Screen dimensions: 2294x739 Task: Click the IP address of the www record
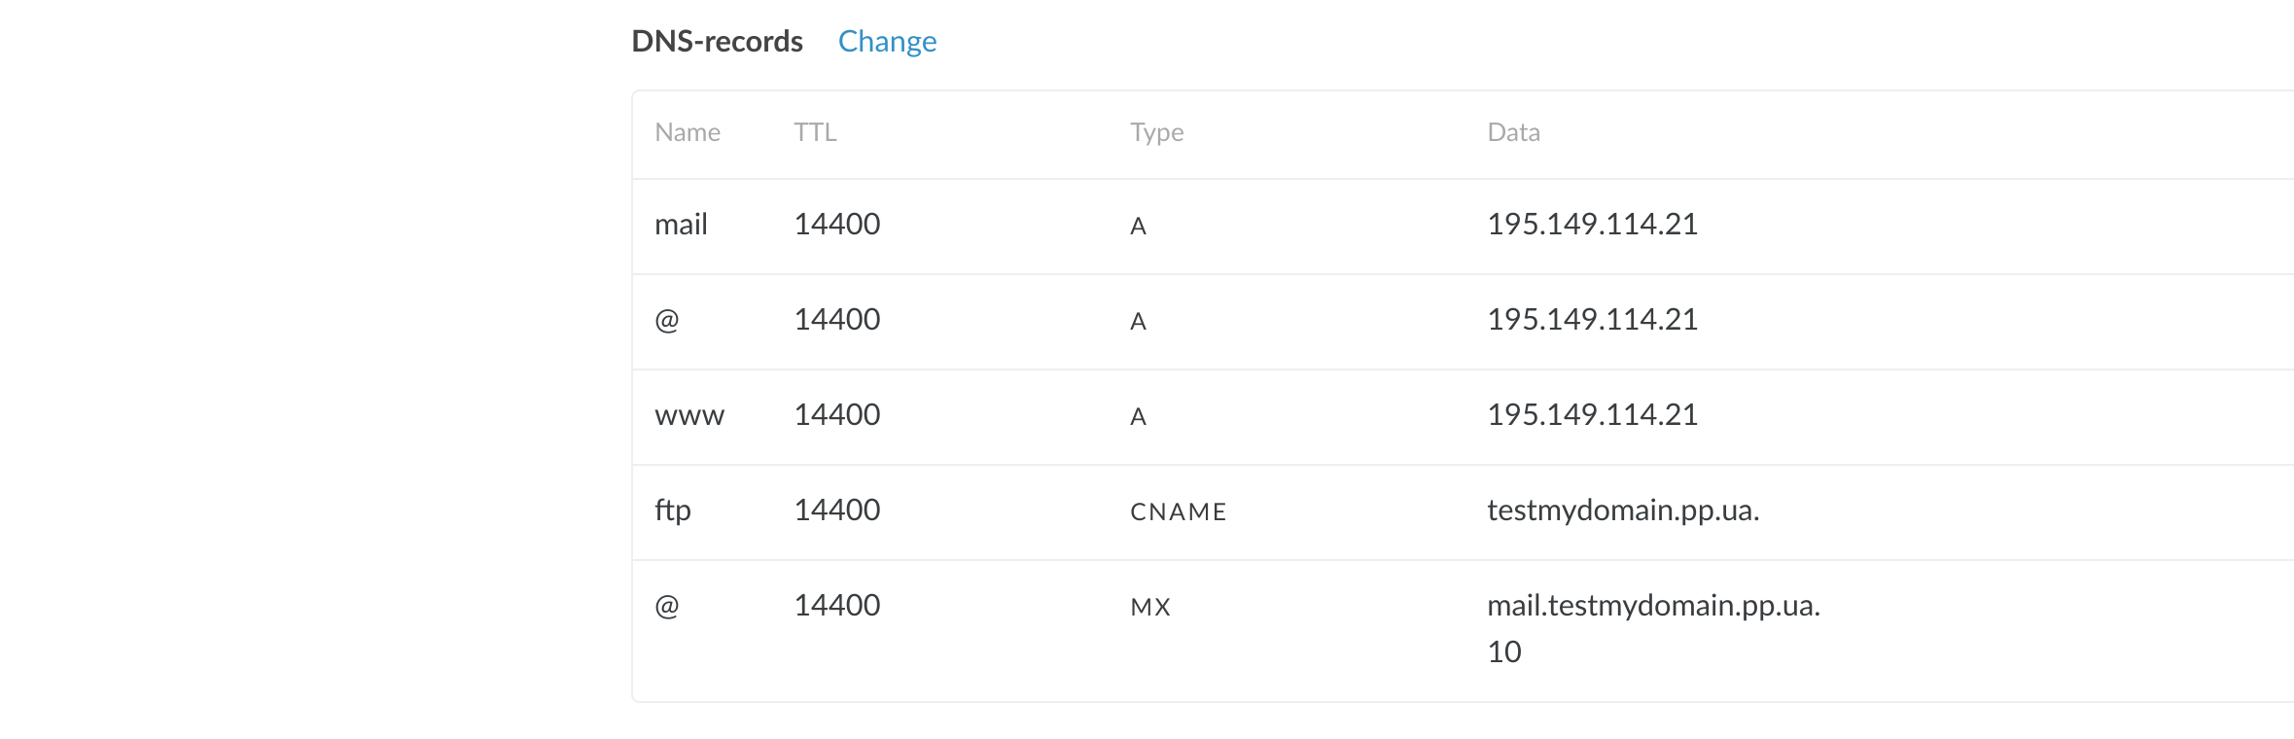coord(1592,415)
